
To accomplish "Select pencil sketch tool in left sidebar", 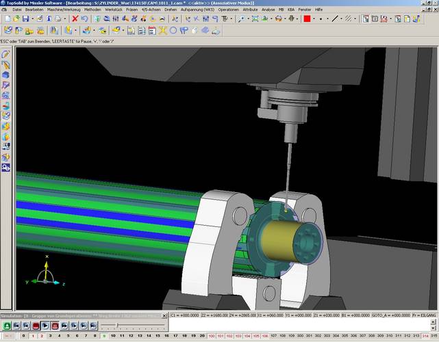I will 5,54.
